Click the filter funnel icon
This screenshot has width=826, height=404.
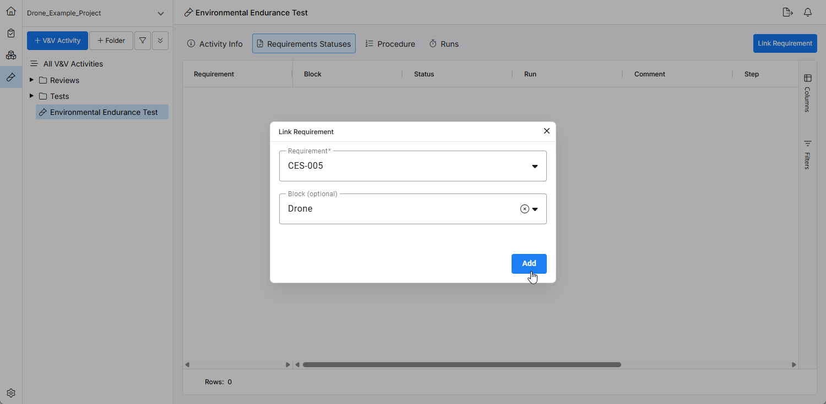[143, 41]
